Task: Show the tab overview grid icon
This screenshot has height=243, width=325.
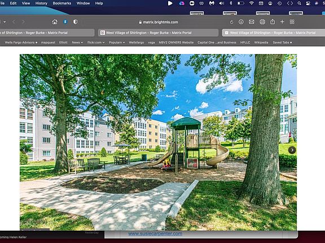Action: [292, 22]
